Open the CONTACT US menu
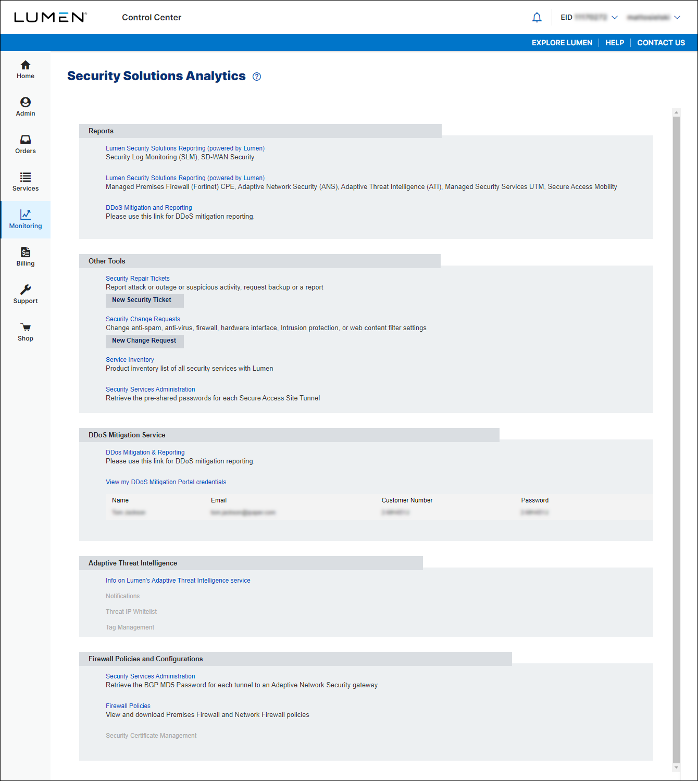The height and width of the screenshot is (781, 698). [x=661, y=43]
